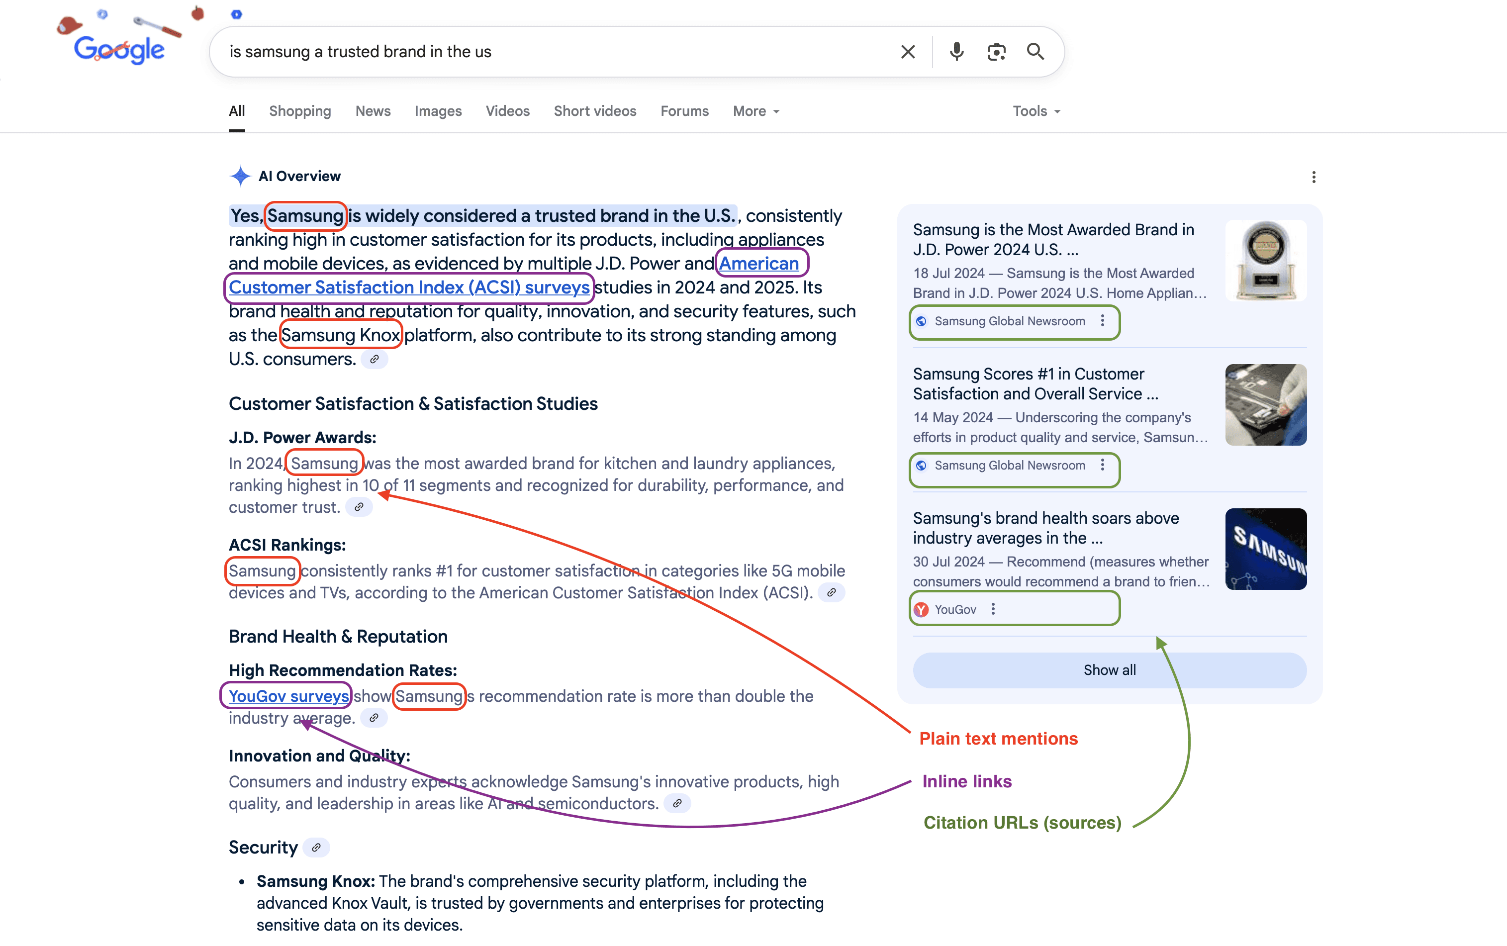1507x946 pixels.
Task: Start voice search with the microphone icon
Action: click(956, 52)
